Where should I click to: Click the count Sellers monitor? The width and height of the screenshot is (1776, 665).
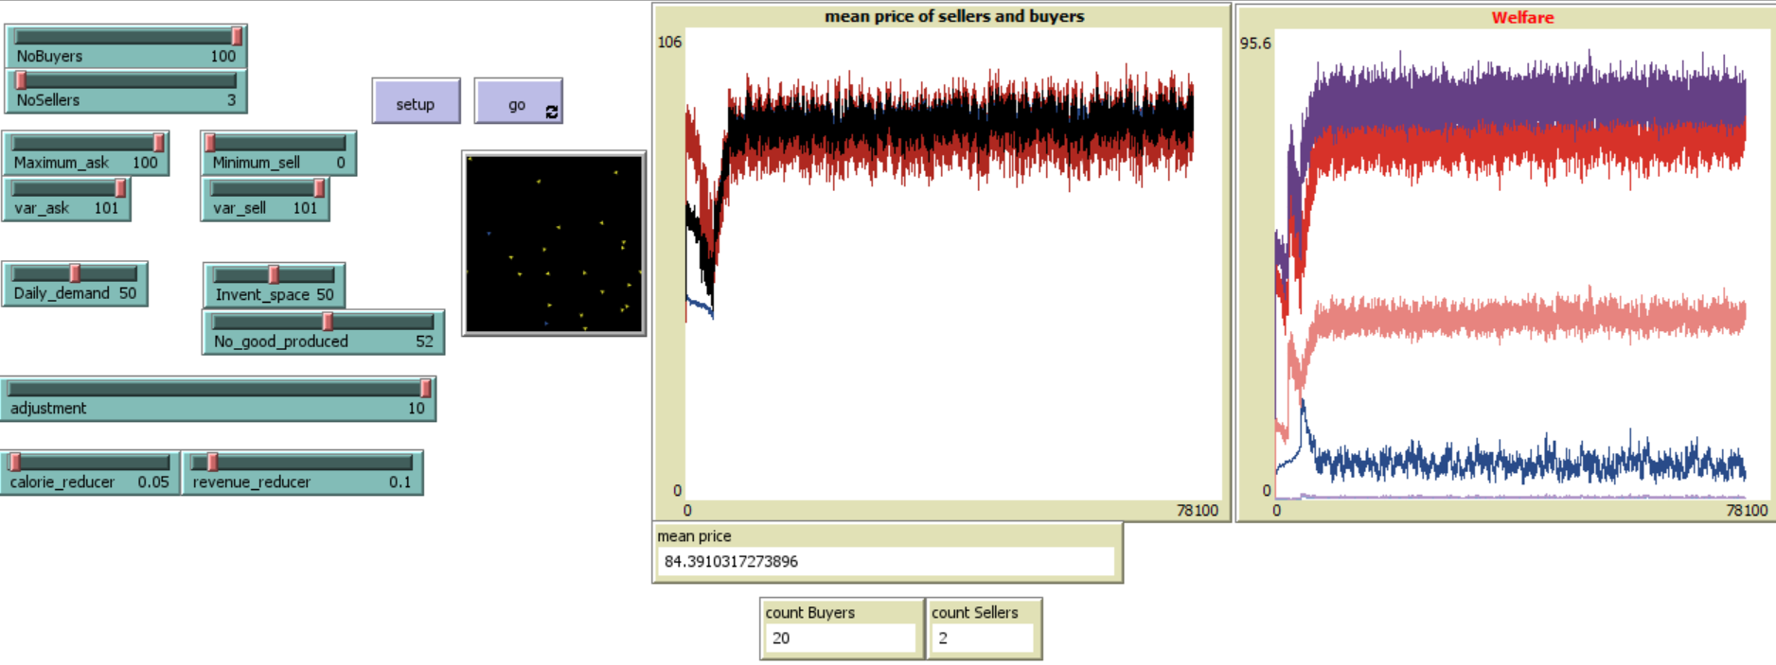click(x=984, y=628)
